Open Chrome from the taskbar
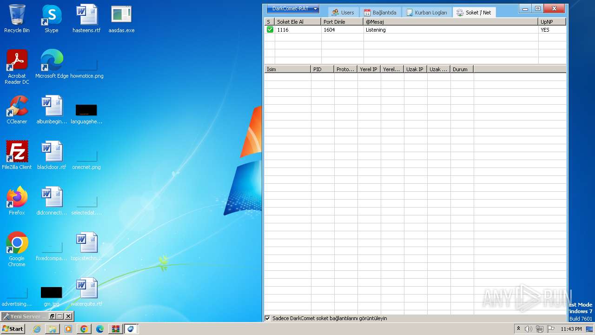595x335 pixels. pyautogui.click(x=84, y=329)
